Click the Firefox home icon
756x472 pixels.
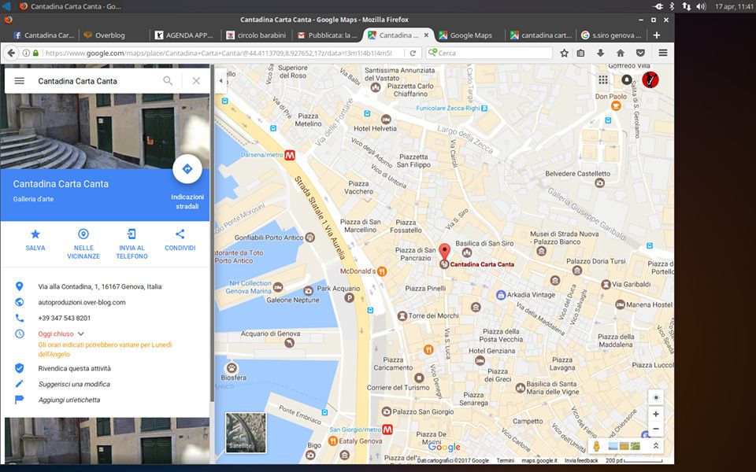[621, 53]
